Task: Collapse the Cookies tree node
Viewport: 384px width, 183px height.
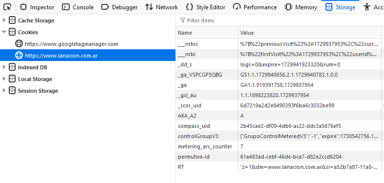Action: tap(4, 32)
